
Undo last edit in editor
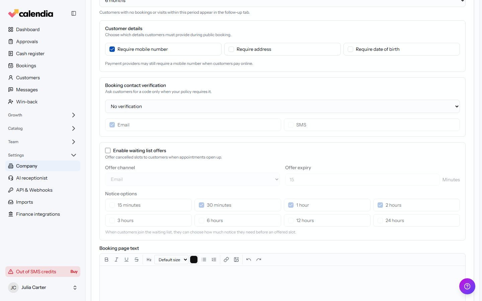(x=249, y=260)
